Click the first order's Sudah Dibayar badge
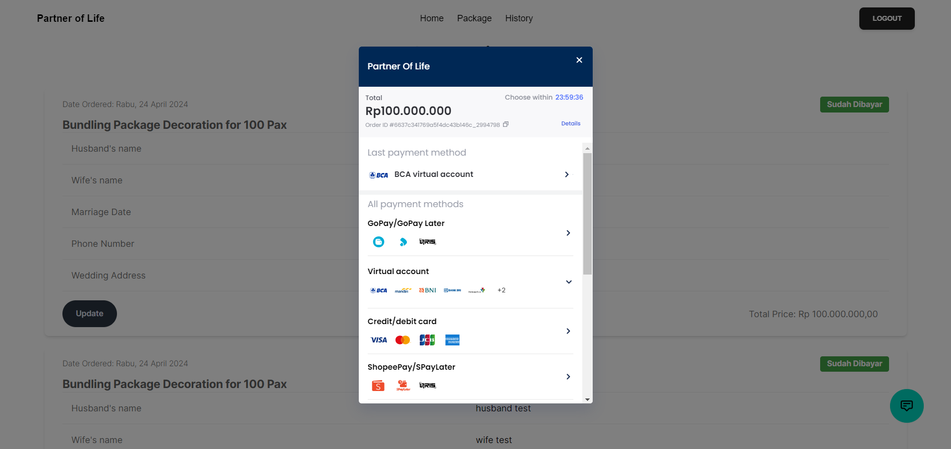Screen dimensions: 951x449 pyautogui.click(x=854, y=105)
